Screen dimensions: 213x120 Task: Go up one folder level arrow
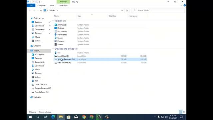(x=41, y=10)
